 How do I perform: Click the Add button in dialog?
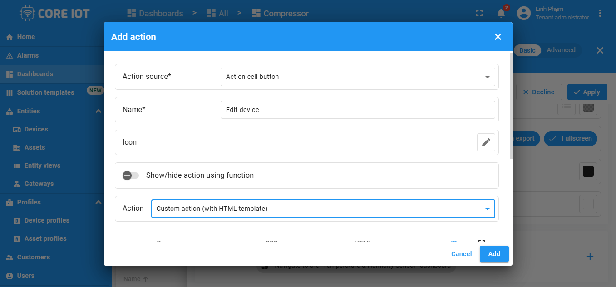coord(494,254)
